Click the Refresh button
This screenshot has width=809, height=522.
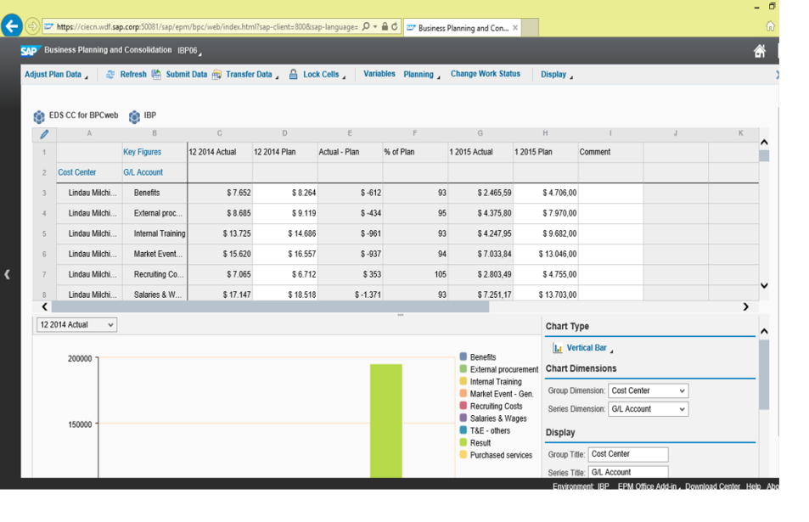(x=133, y=75)
